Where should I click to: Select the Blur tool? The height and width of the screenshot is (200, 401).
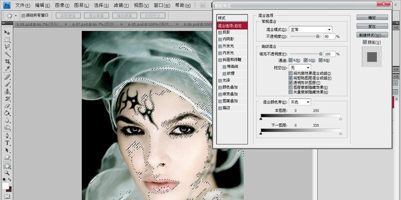(x=7, y=120)
